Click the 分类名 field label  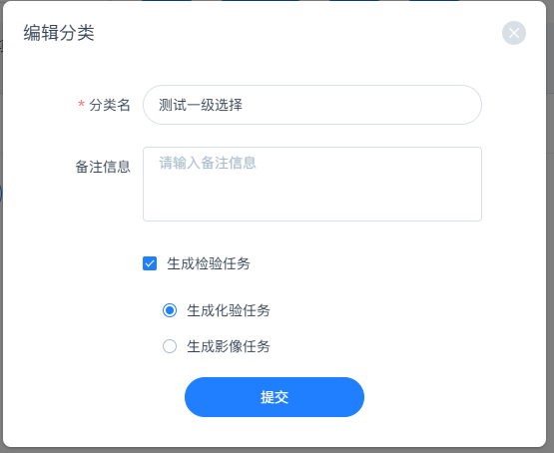pos(110,105)
